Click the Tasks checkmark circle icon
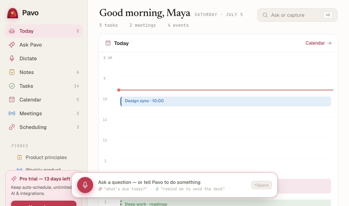The width and height of the screenshot is (349, 206). (12, 86)
